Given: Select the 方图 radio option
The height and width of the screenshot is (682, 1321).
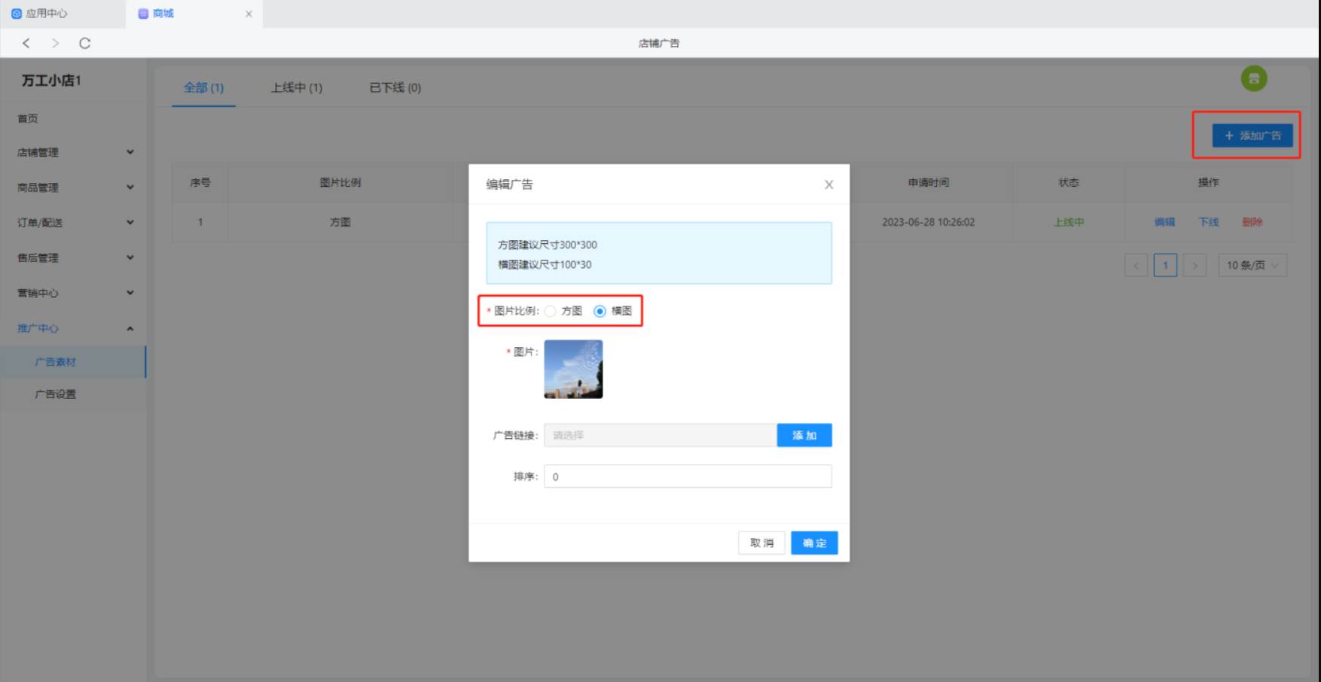Looking at the screenshot, I should coord(551,311).
